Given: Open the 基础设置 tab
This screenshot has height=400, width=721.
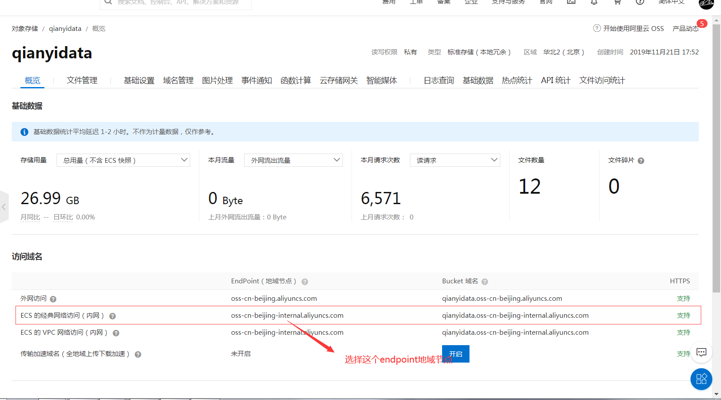Looking at the screenshot, I should tap(139, 81).
